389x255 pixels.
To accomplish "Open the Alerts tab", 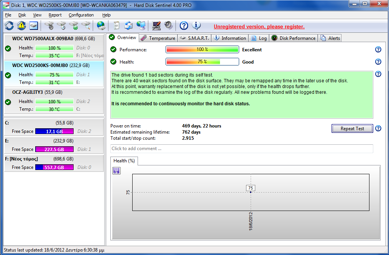I will [330, 38].
